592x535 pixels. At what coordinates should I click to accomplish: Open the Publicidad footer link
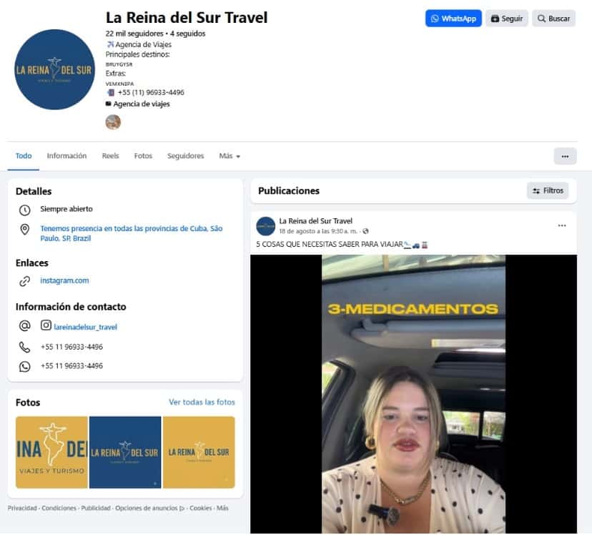coord(96,509)
